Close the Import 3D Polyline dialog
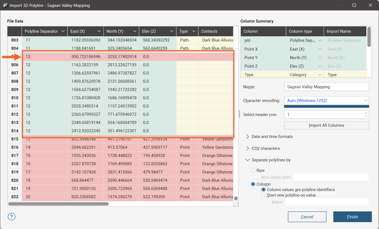This screenshot has height=229, width=379. (370, 5)
